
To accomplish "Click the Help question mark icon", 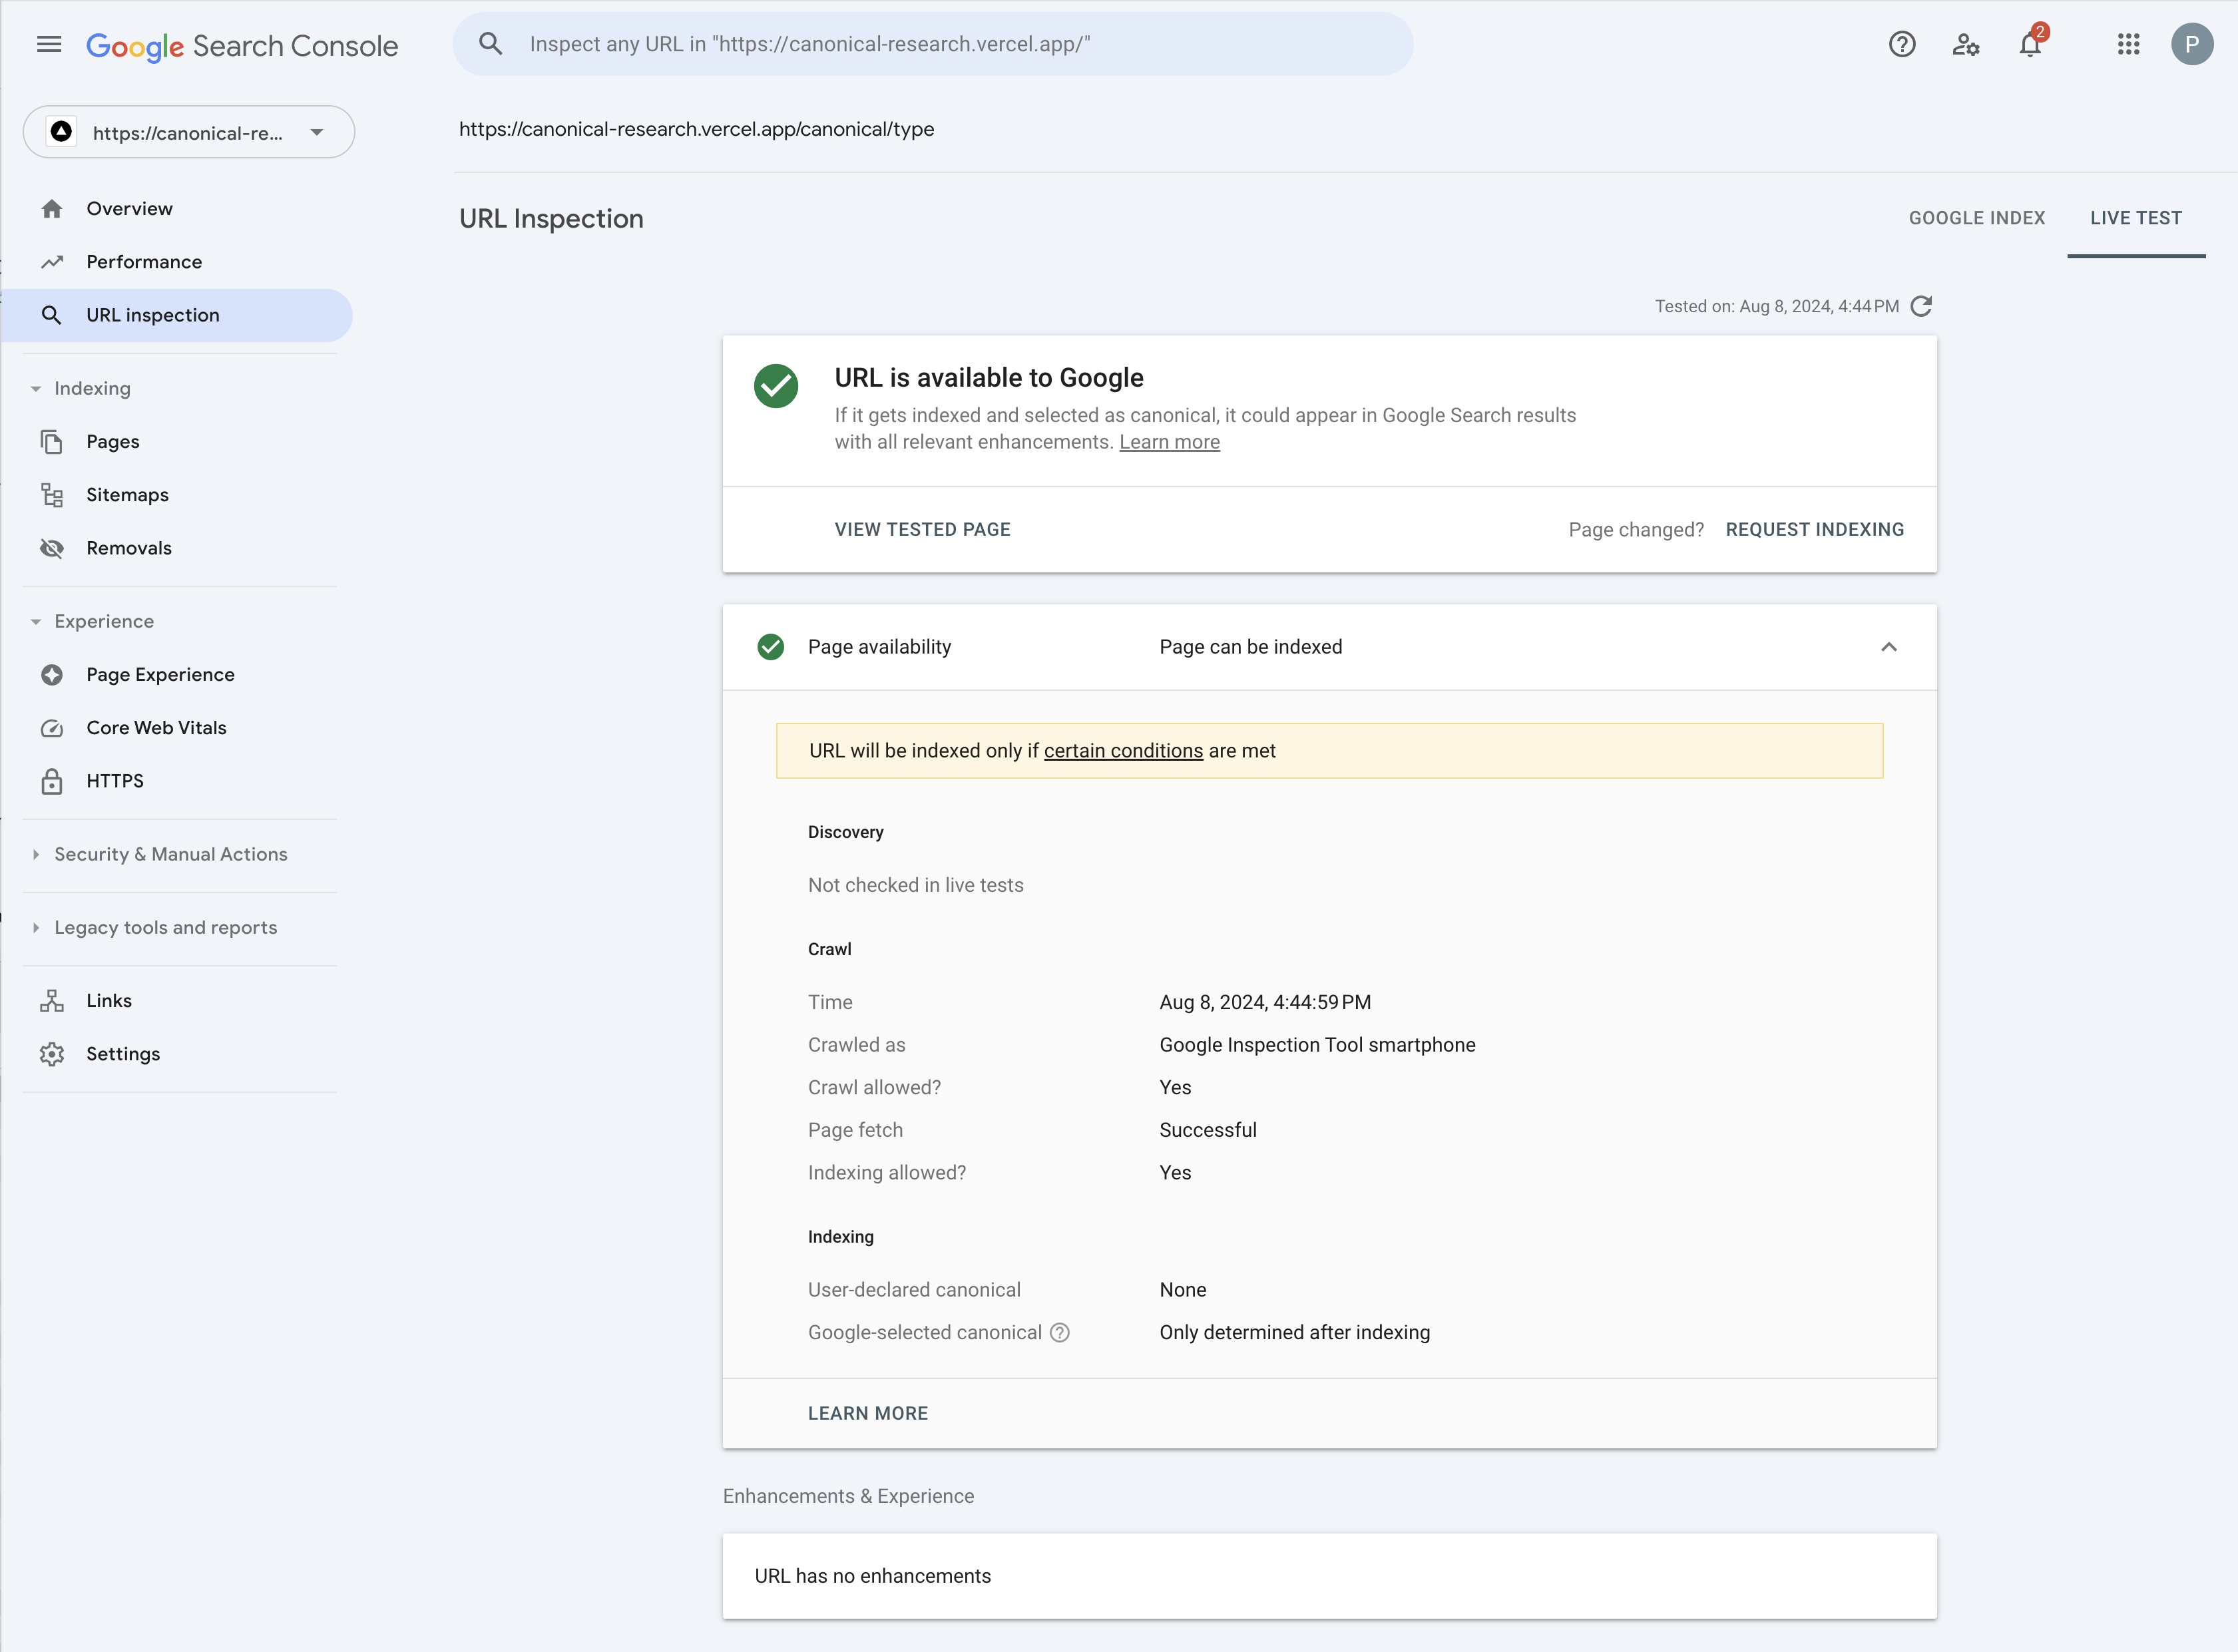I will point(1901,45).
